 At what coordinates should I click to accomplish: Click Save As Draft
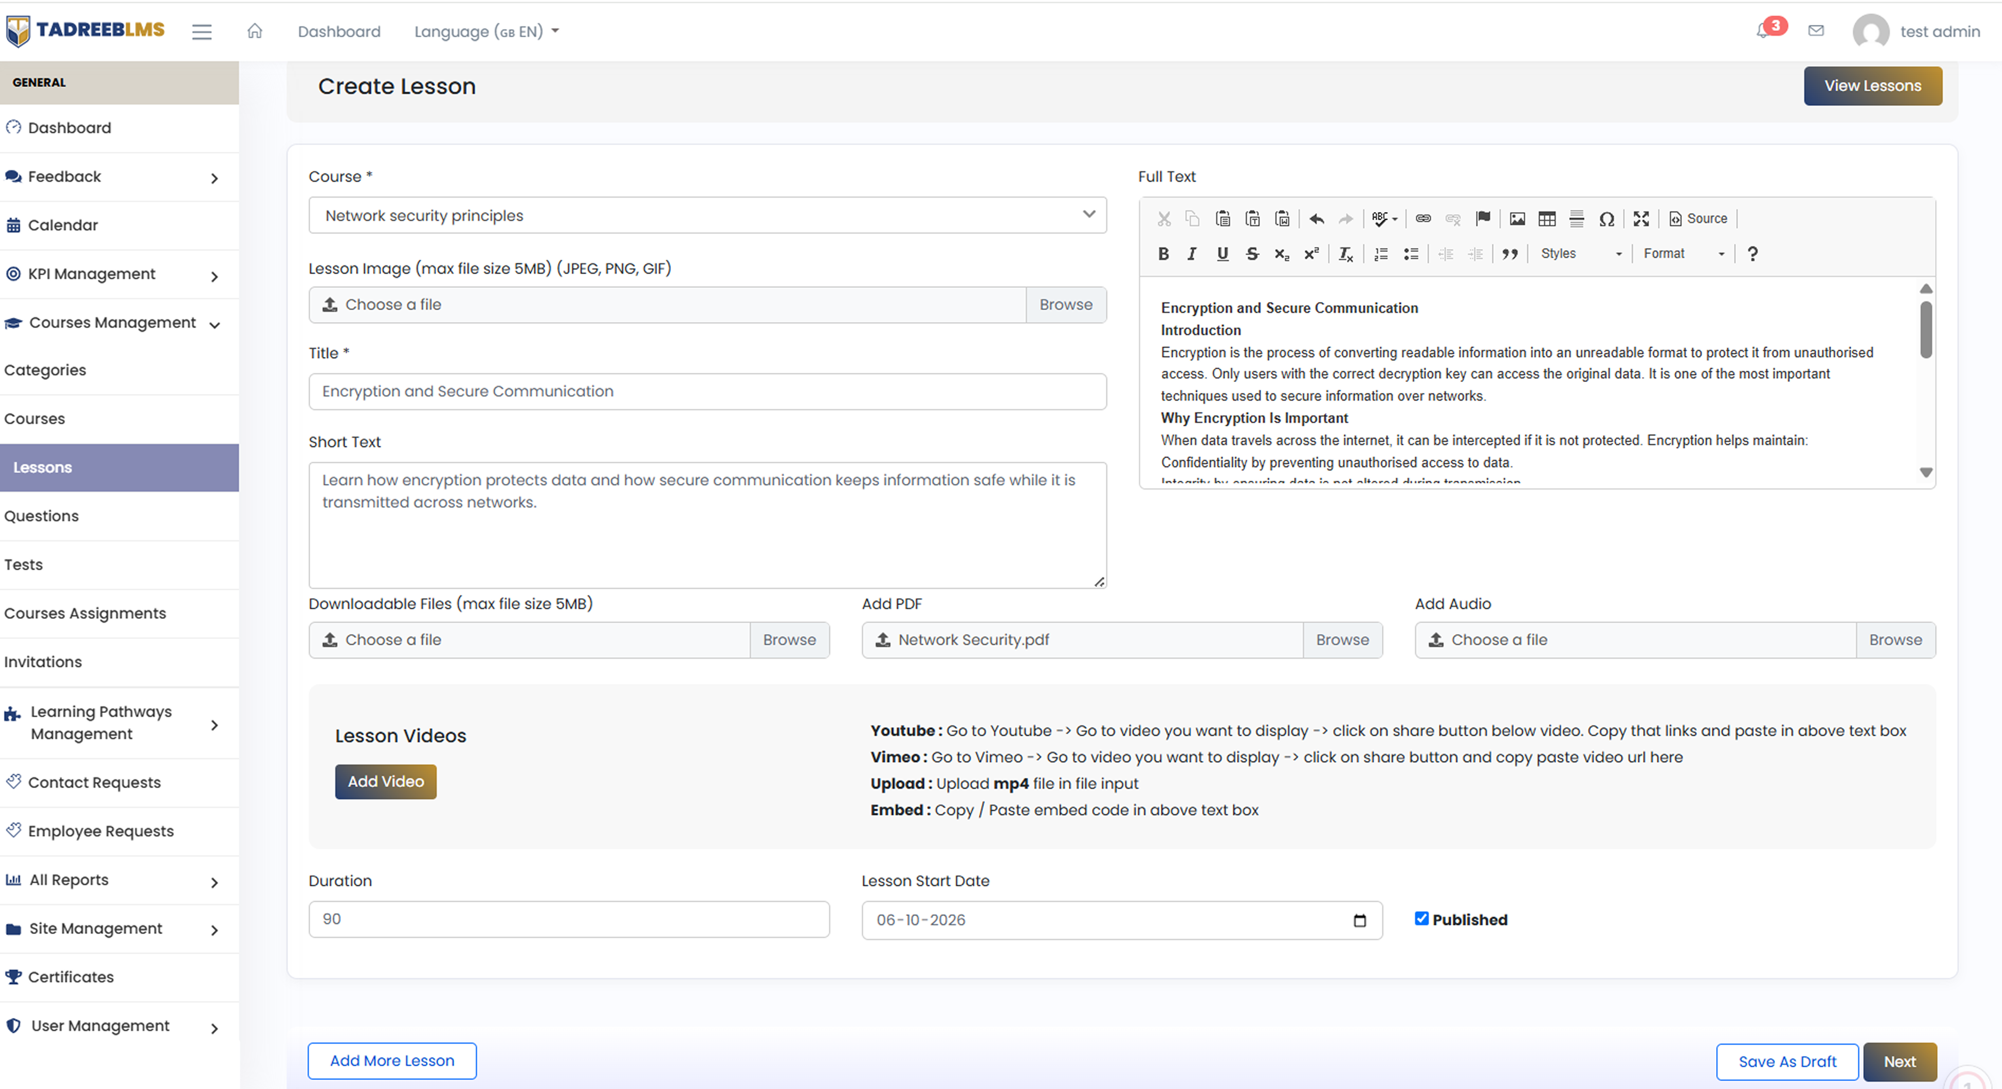(1787, 1062)
